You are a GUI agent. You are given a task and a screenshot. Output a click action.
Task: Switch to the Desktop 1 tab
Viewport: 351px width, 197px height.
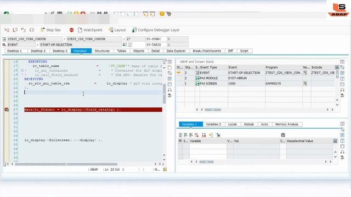pyautogui.click(x=15, y=51)
